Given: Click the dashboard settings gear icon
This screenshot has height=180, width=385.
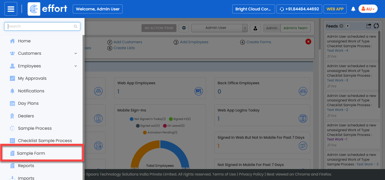Looking at the screenshot, I should (x=184, y=28).
